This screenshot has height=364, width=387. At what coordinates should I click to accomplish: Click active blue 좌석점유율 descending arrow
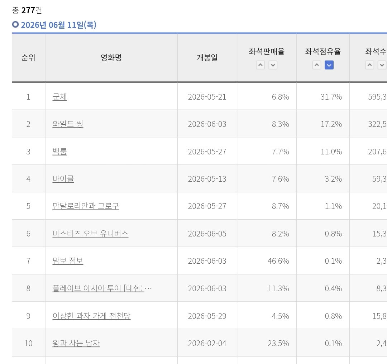[x=329, y=65]
